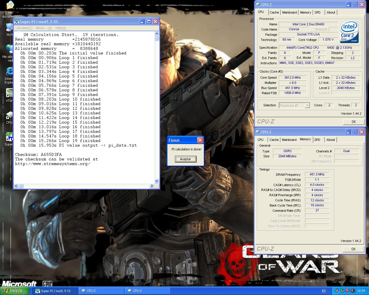
Task: Click the Super PI vertical scrollbar up arrow
Action: pos(157,34)
